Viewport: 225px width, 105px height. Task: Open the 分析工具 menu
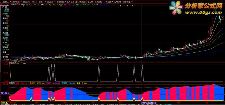[107, 2]
